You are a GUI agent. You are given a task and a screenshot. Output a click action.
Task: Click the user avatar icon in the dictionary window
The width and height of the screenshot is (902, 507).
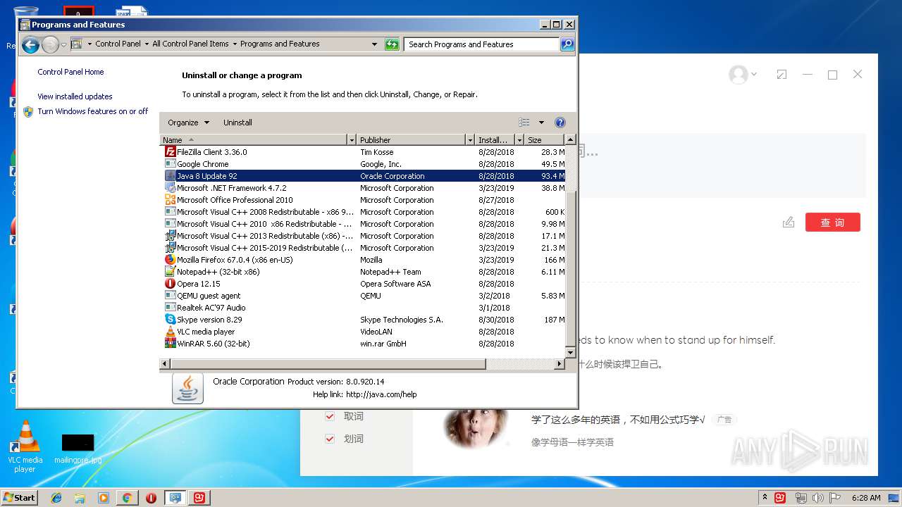(x=738, y=75)
